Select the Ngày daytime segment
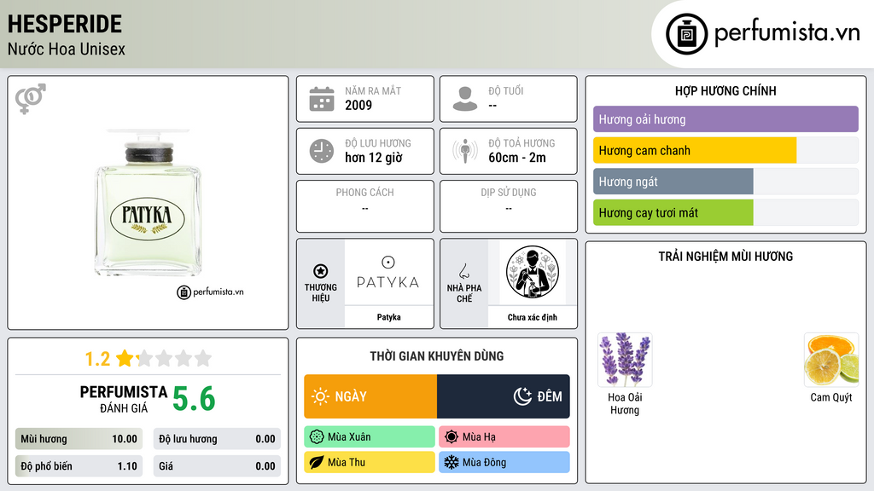The image size is (874, 491). click(370, 396)
